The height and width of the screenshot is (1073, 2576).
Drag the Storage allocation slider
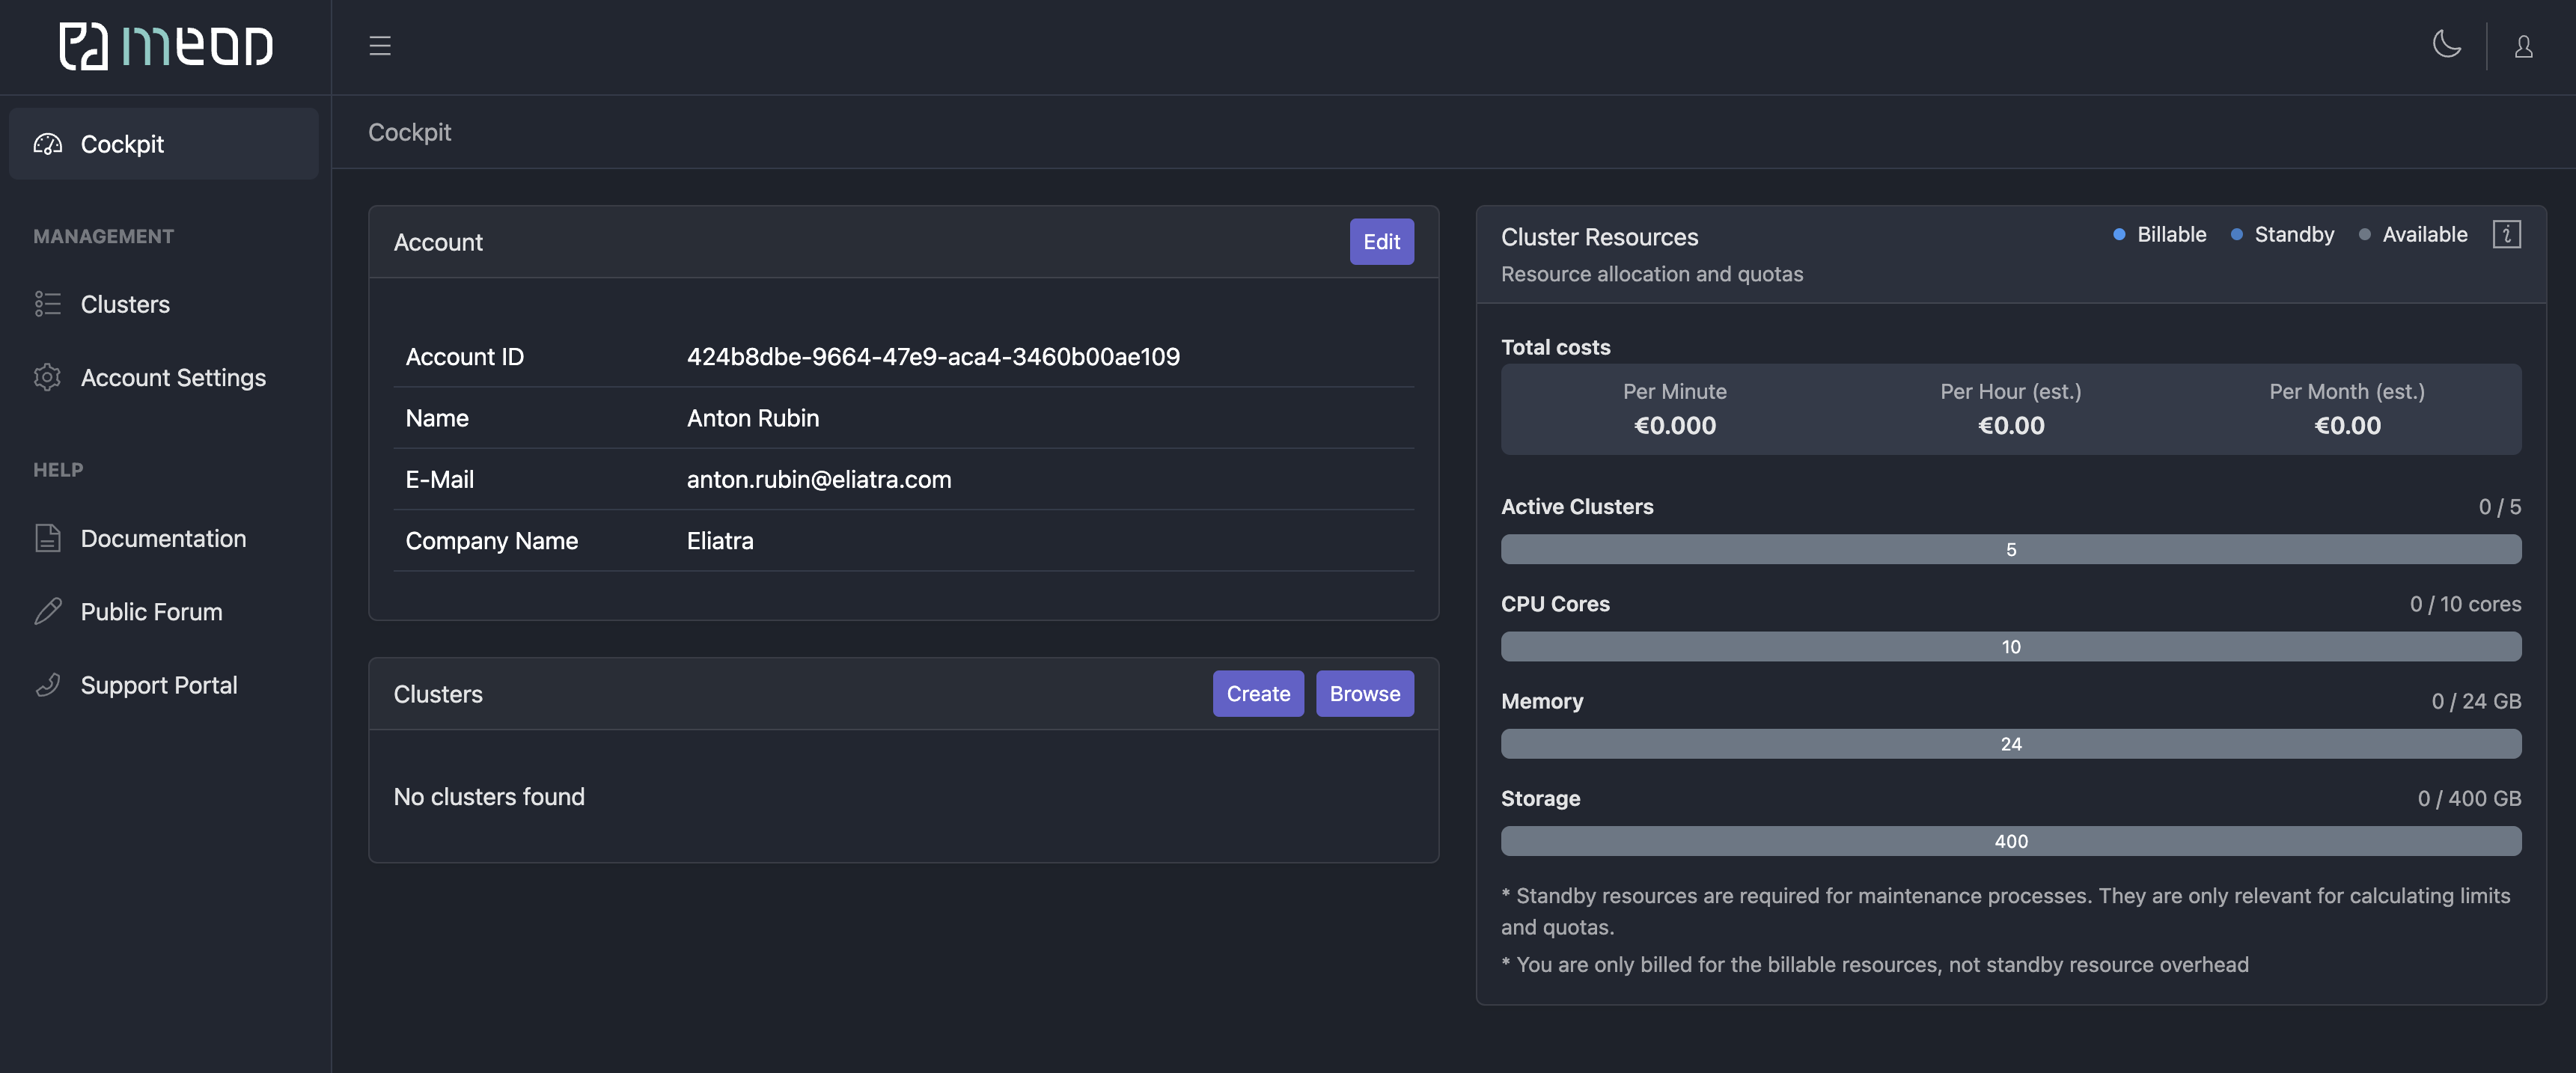(2011, 841)
